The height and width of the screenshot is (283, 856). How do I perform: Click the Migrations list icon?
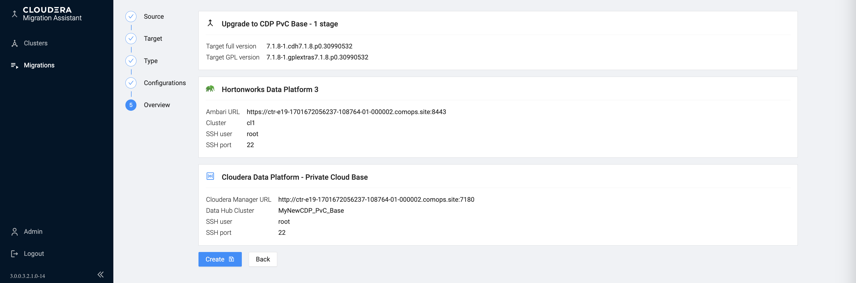point(14,65)
